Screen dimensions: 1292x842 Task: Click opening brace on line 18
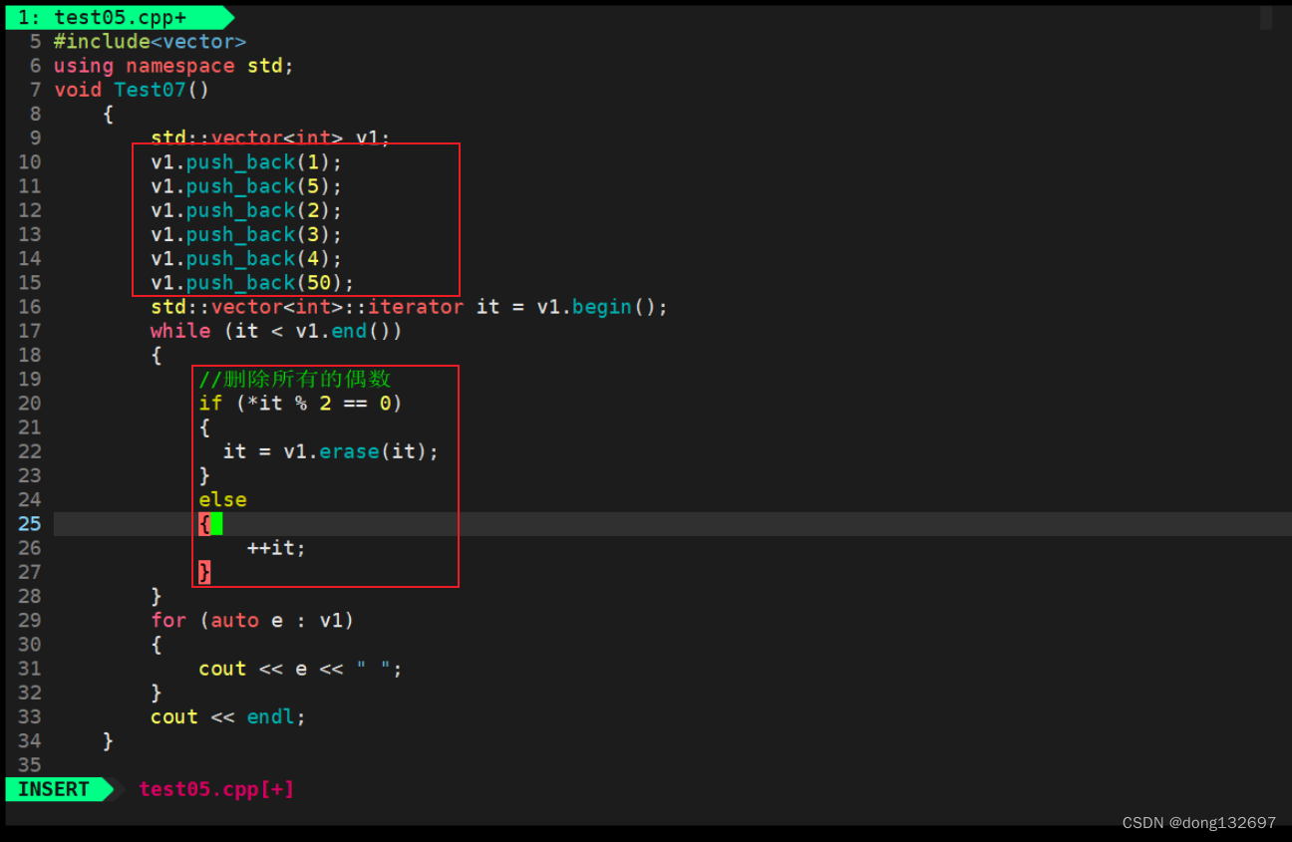tap(157, 355)
